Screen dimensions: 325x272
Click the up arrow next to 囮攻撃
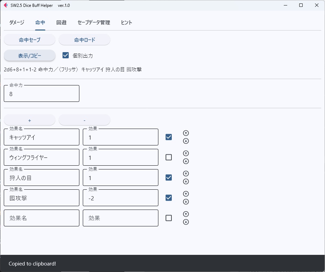(x=186, y=194)
